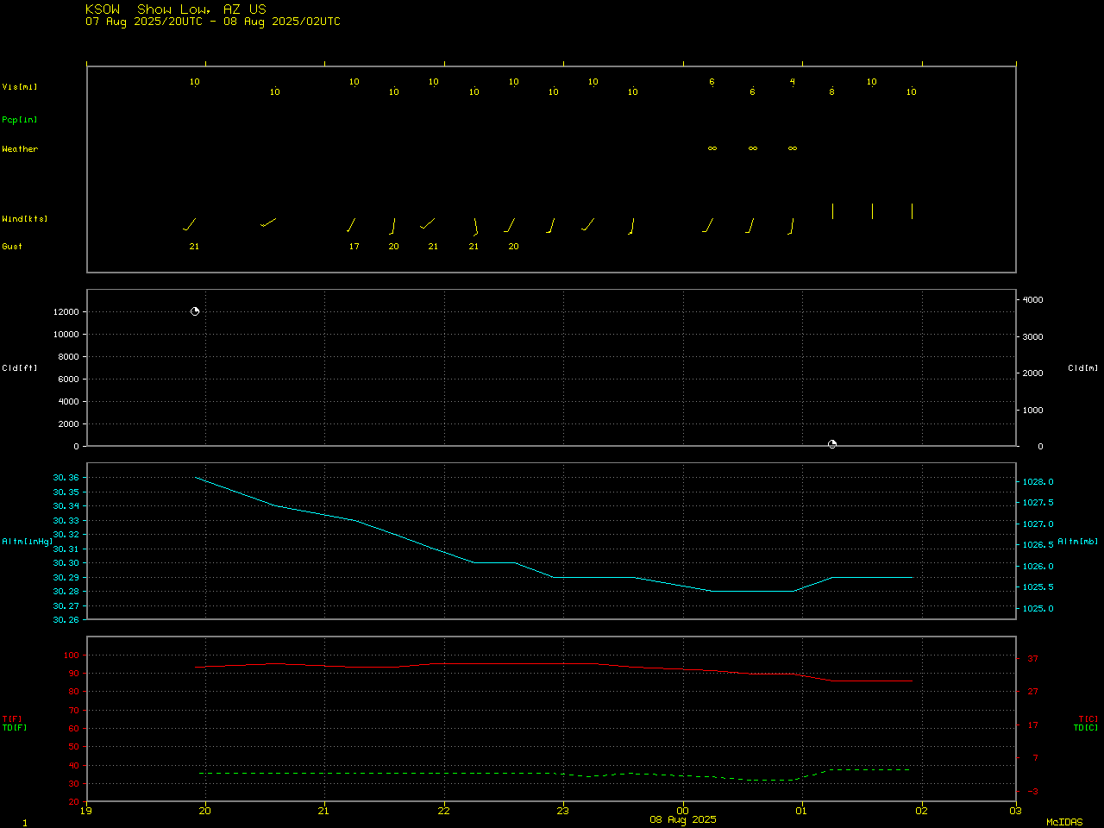Click the green TD[F] legend label
Image resolution: width=1104 pixels, height=828 pixels.
(15, 728)
